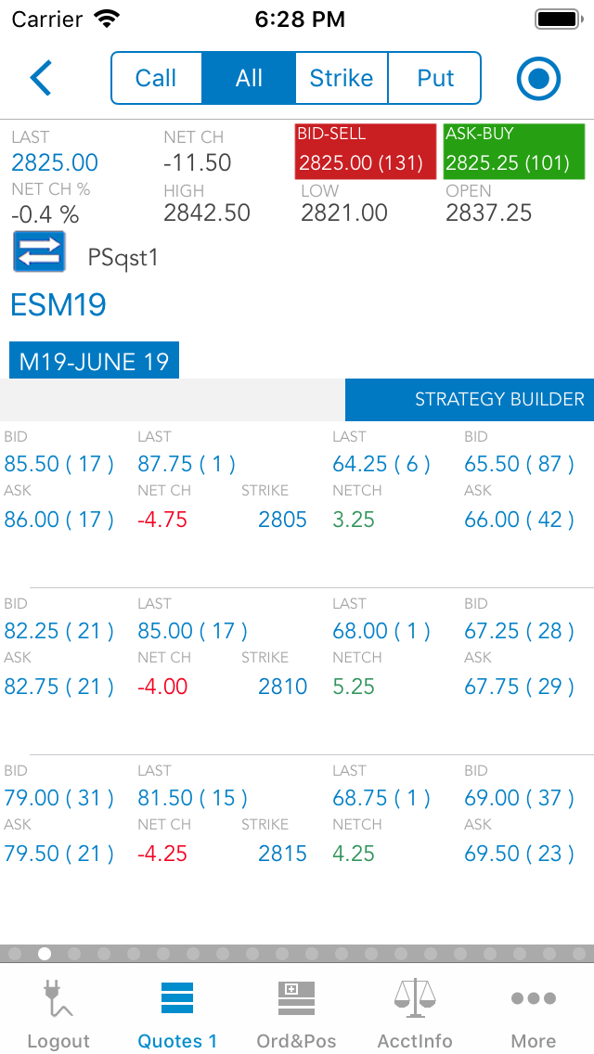Screen dimensions: 594x1054
Task: Tap the ESM19 symbol name
Action: (x=58, y=304)
